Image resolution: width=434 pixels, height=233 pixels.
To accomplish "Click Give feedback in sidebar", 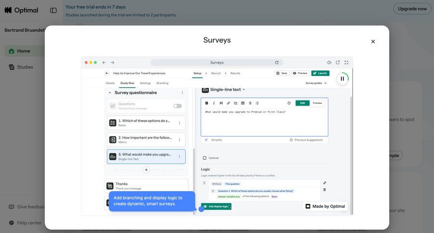I will click(27, 207).
